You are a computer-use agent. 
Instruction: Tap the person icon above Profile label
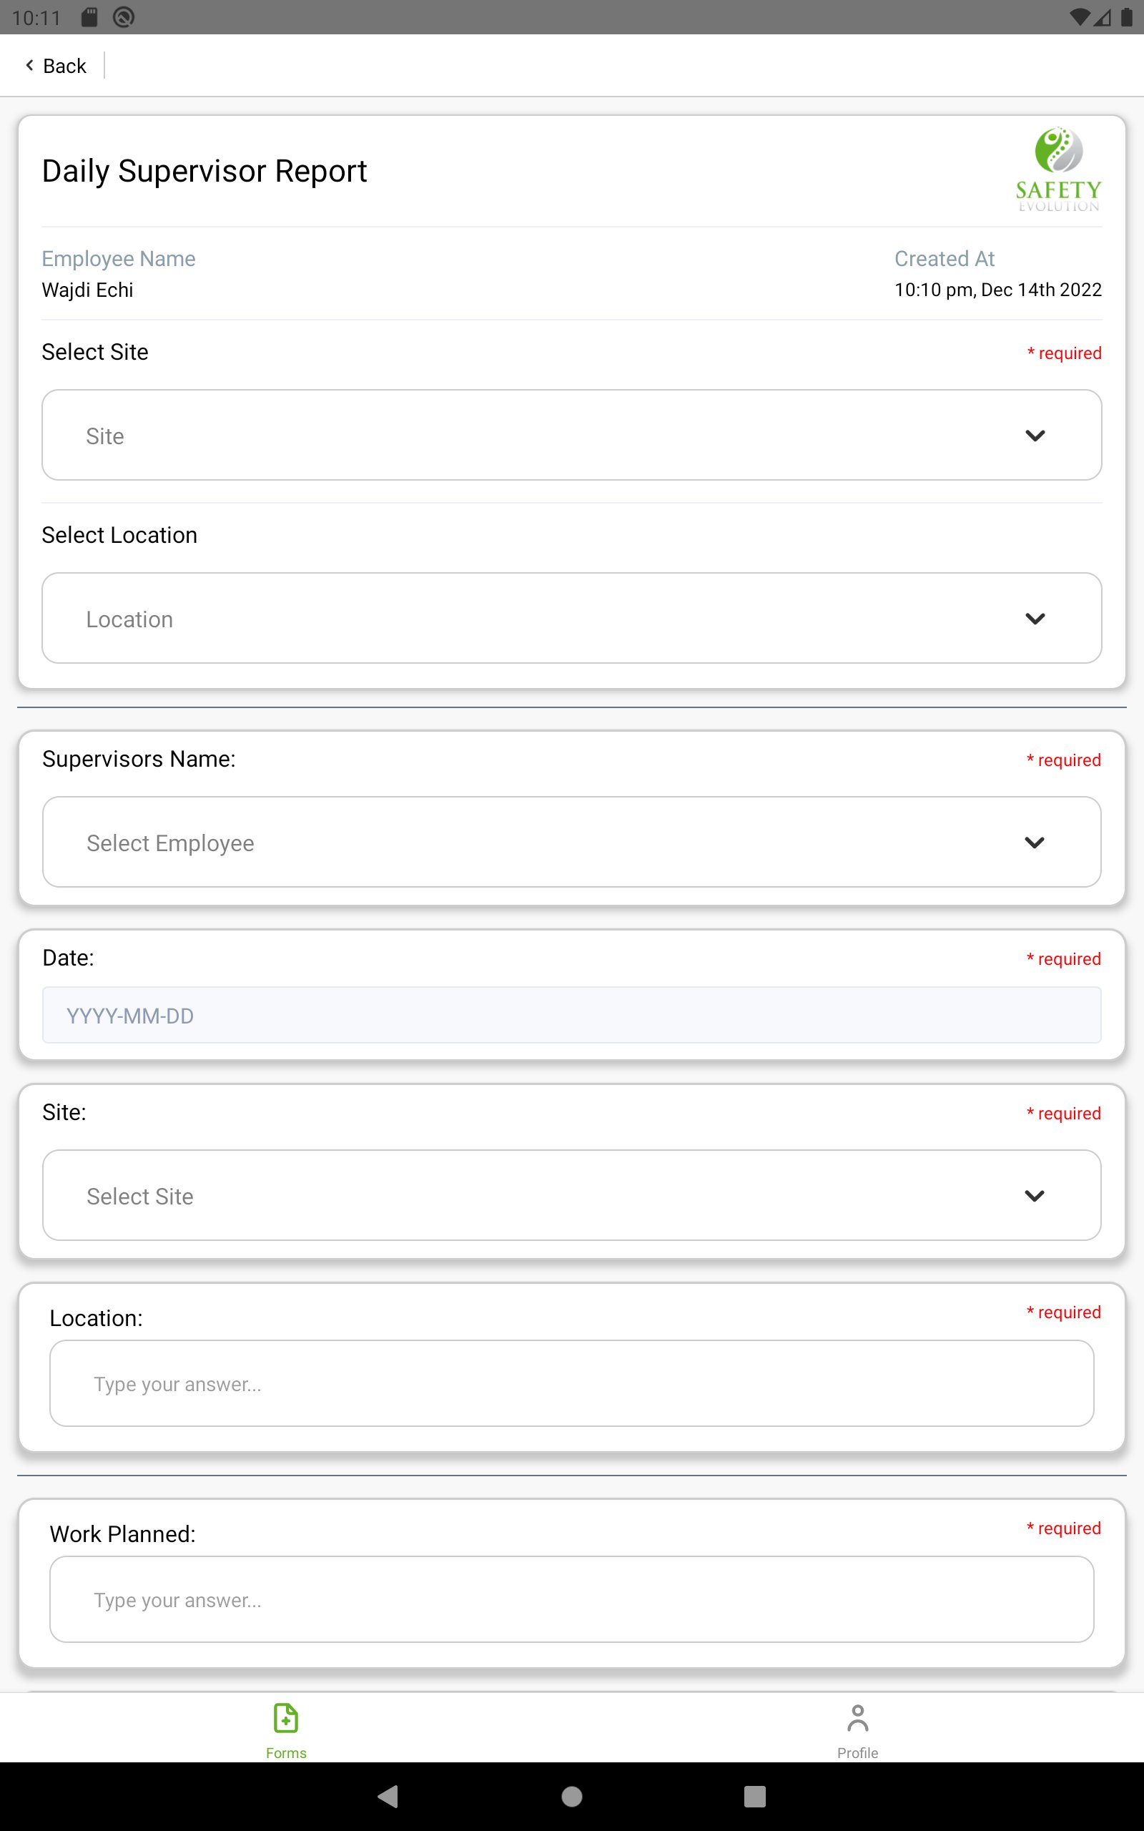pyautogui.click(x=857, y=1714)
